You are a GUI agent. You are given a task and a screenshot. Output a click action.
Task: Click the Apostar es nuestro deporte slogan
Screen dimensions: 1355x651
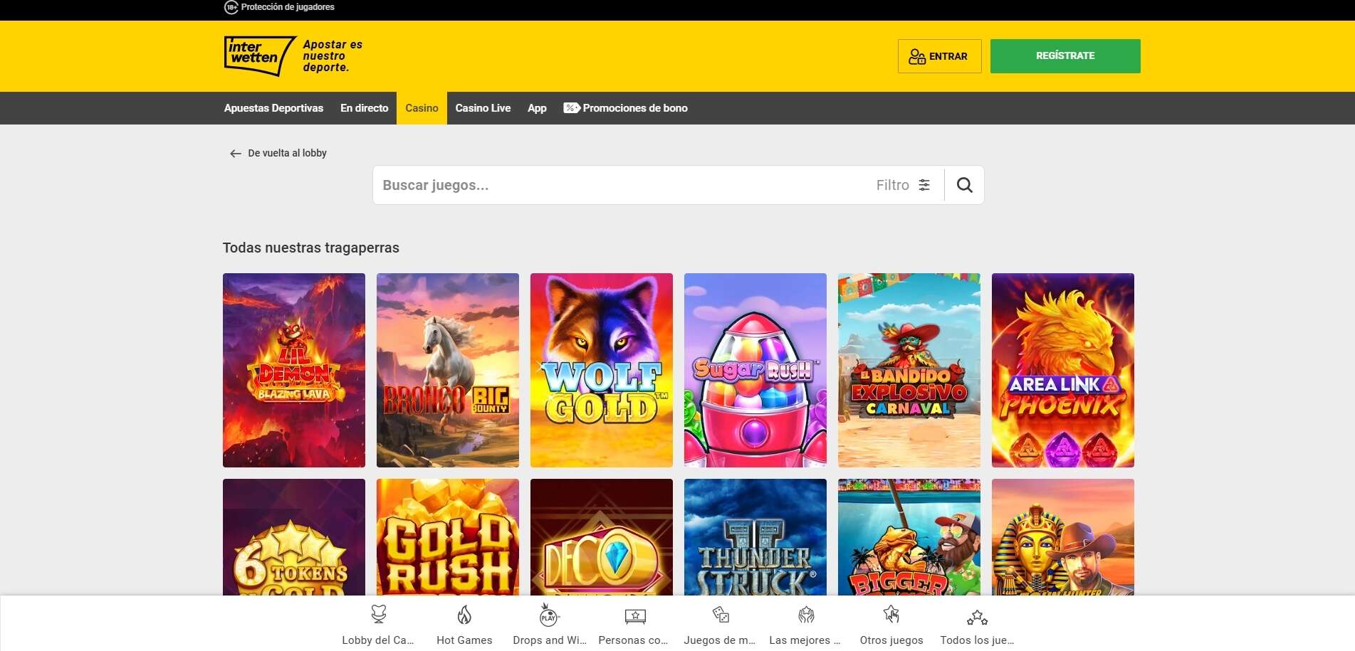(x=333, y=55)
